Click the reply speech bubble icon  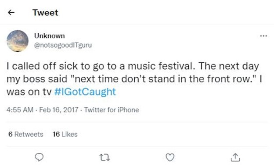pos(40,157)
